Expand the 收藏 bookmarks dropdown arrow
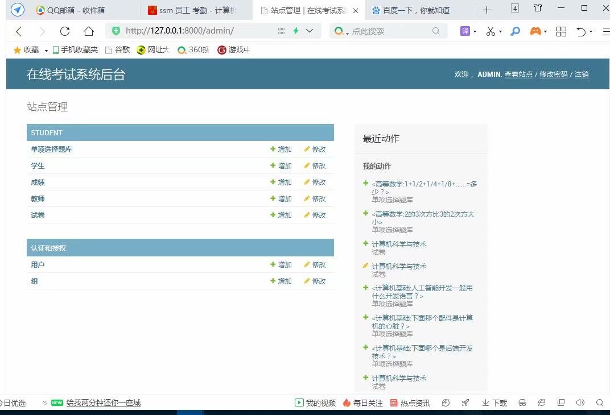 (x=46, y=51)
